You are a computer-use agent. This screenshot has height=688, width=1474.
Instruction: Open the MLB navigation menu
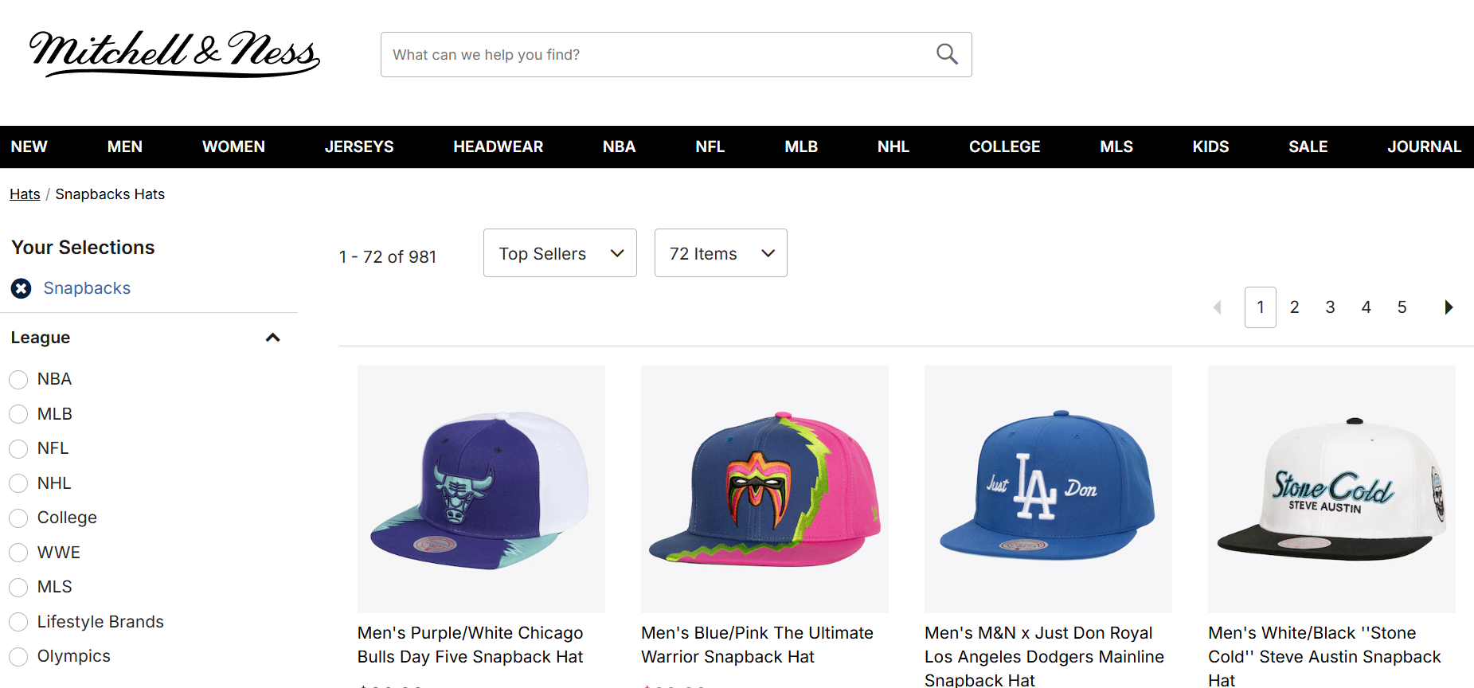(801, 147)
